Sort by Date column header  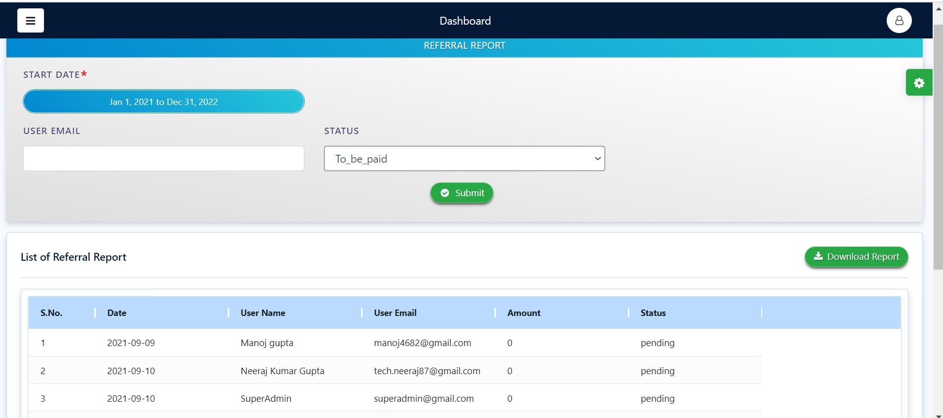[117, 313]
